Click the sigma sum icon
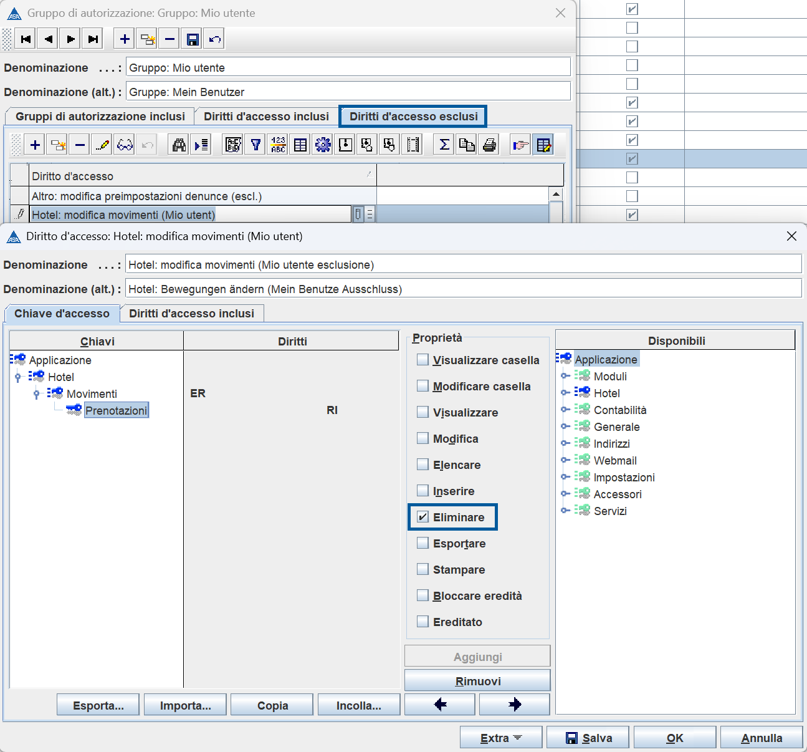Screen dimensions: 807x752 pyautogui.click(x=444, y=145)
